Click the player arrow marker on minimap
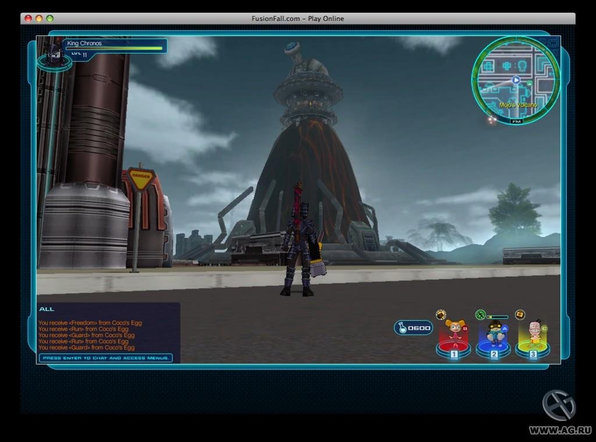Image resolution: width=596 pixels, height=442 pixels. pyautogui.click(x=516, y=80)
